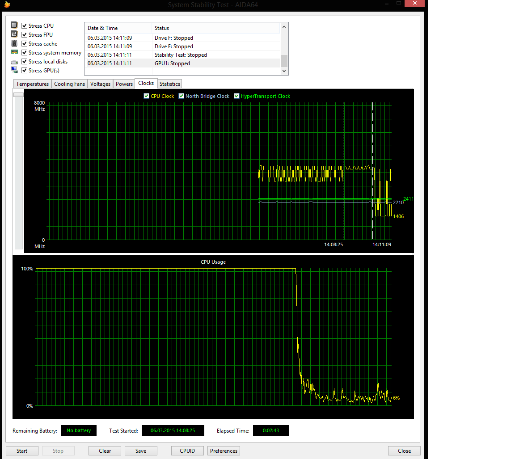
Task: Select the Clocks tab
Action: (x=146, y=83)
